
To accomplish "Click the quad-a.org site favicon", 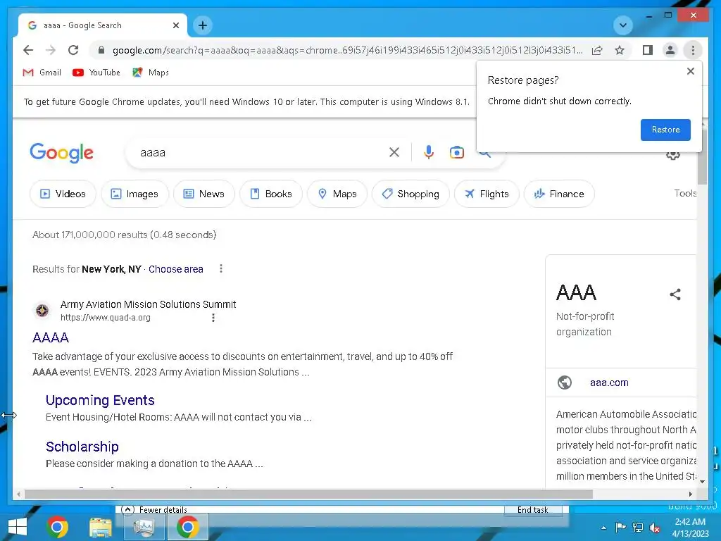I will (x=42, y=311).
